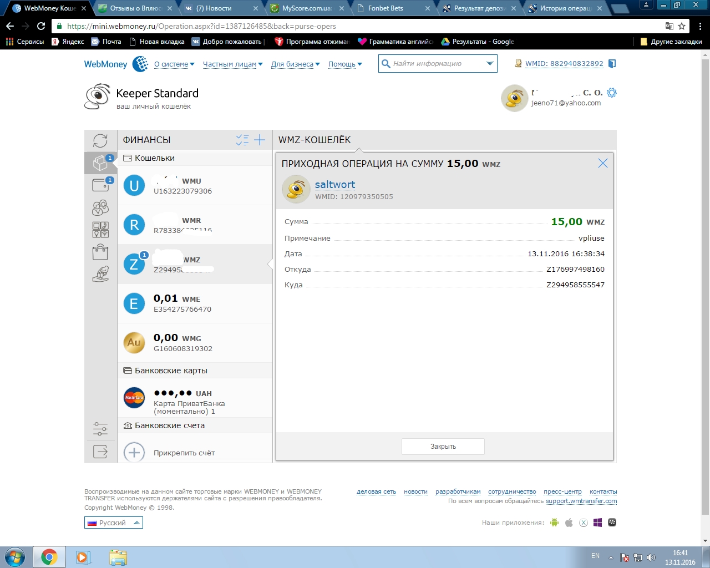Viewport: 710px width, 568px height.
Task: Open the BlackBerry app icon in the footer
Action: click(612, 523)
